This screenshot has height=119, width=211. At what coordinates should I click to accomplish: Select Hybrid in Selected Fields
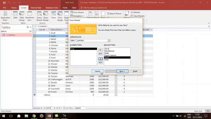(x=117, y=58)
